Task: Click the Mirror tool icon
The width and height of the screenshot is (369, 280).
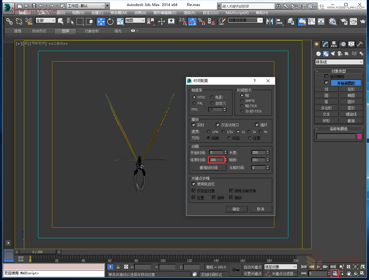Action: (x=270, y=21)
